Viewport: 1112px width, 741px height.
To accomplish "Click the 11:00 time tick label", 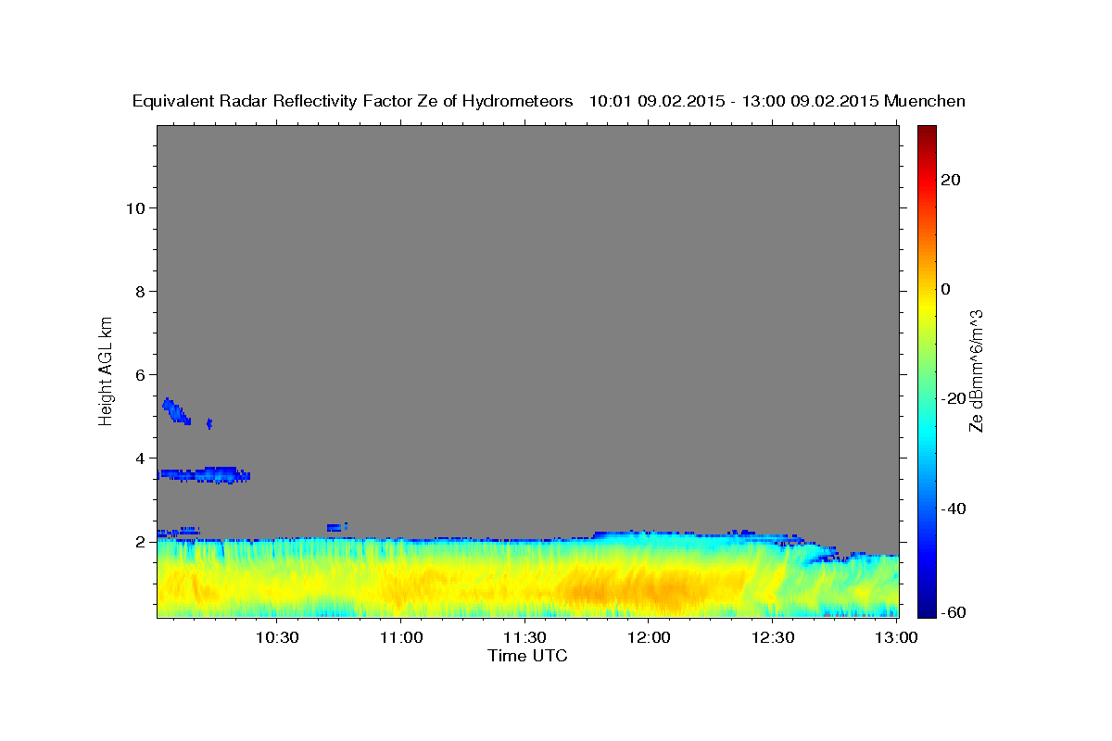I will click(401, 637).
